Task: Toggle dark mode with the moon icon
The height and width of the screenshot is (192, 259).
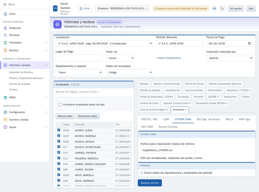Action: [x=222, y=8]
